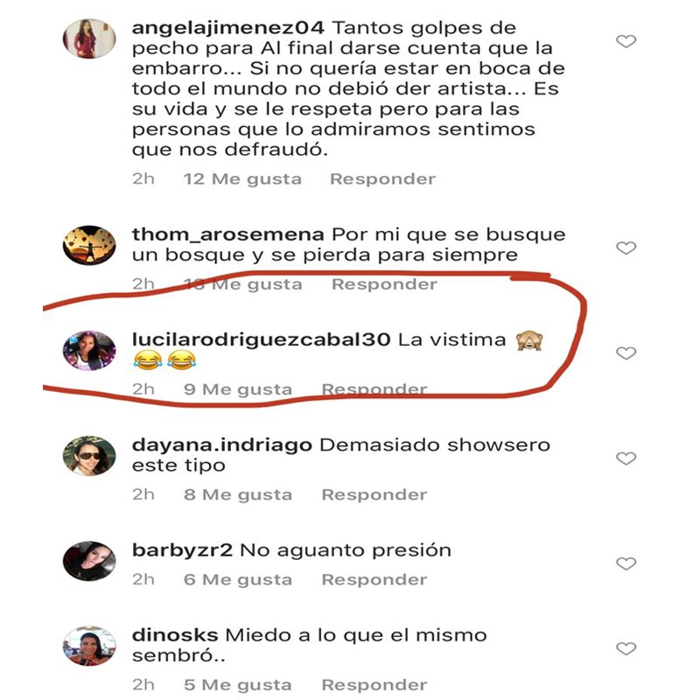View lucilarodriguezcabal30's profile photo
This screenshot has height=700, width=700.
89,351
